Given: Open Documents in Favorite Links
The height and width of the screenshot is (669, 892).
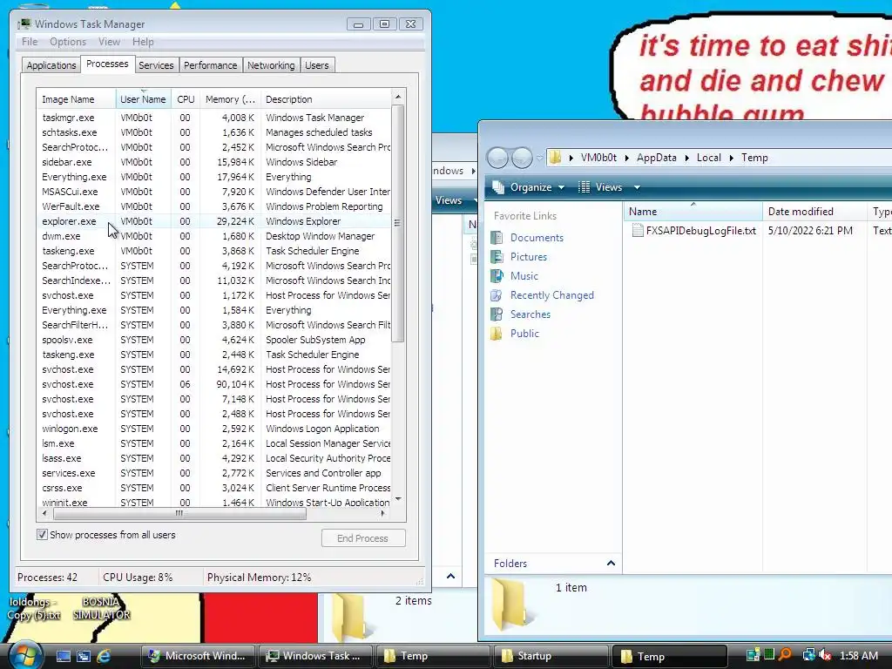Looking at the screenshot, I should pos(537,237).
